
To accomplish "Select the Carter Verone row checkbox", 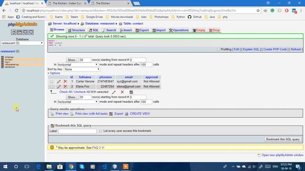I will click(51, 82).
